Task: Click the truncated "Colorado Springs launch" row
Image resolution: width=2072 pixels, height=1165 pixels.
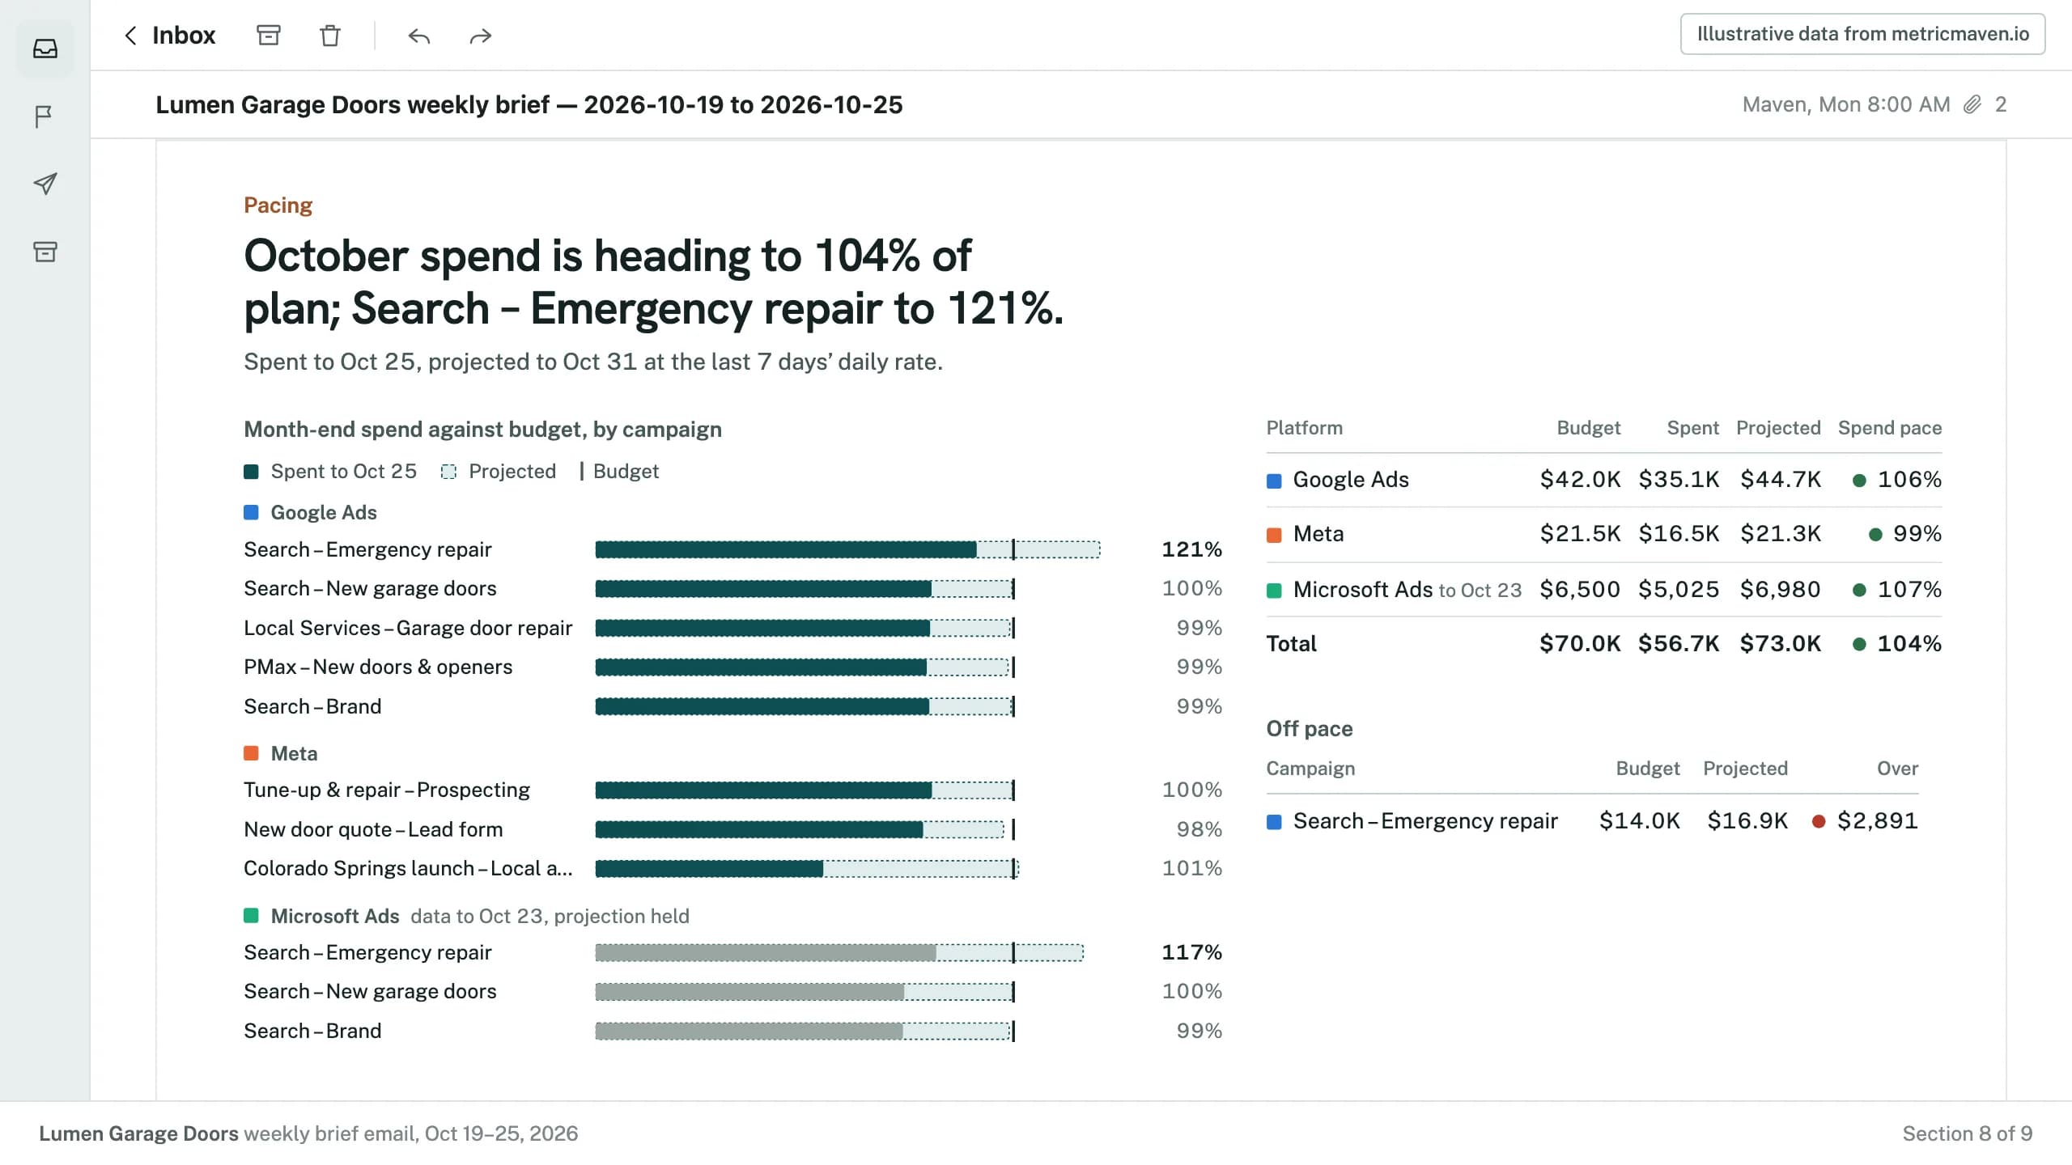Action: pyautogui.click(x=732, y=869)
